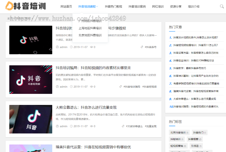
Task: Click clock icon in 抖音培训骗局 article row
Action: coord(71,86)
